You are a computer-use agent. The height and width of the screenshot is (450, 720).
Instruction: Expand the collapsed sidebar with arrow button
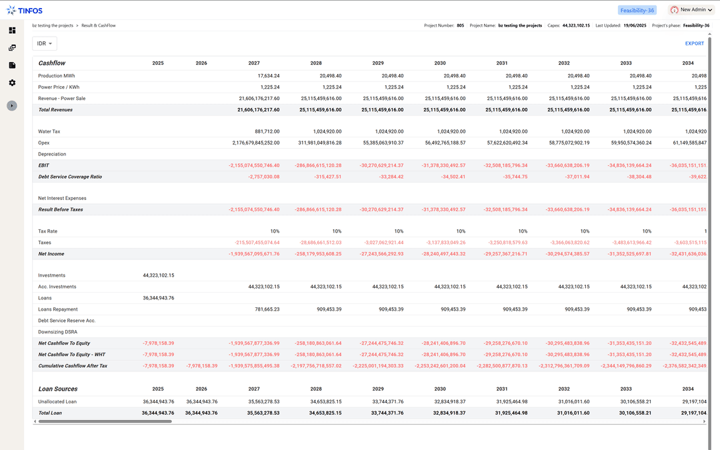coord(12,105)
